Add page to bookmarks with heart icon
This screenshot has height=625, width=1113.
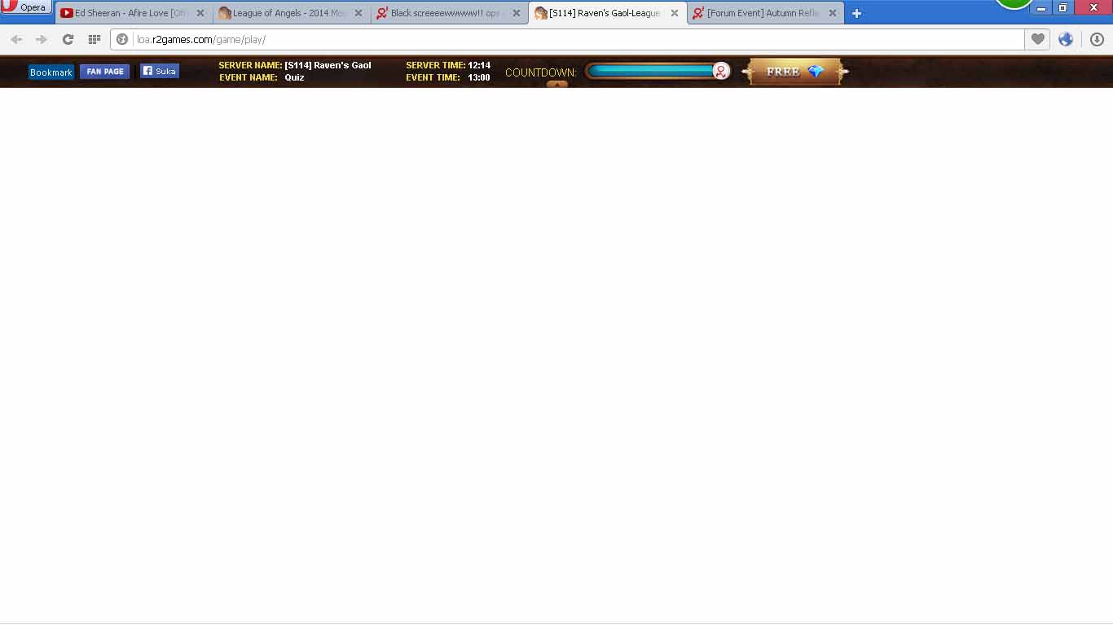[x=1037, y=39]
